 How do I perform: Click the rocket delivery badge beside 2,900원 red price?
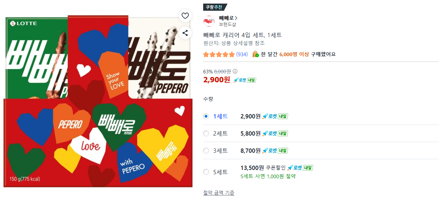245,80
